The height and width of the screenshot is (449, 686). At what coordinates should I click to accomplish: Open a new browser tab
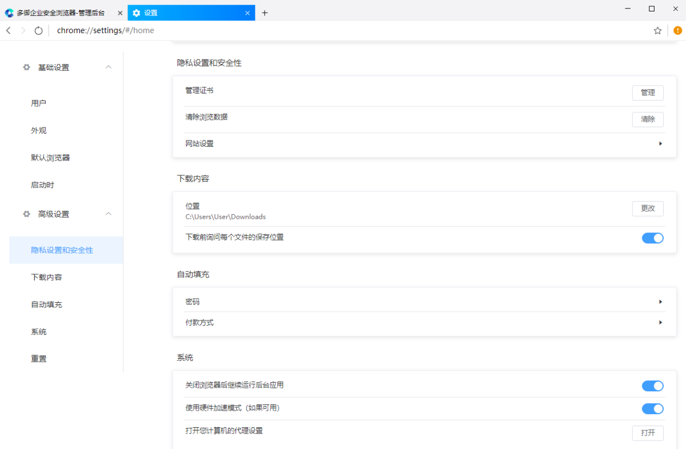265,12
